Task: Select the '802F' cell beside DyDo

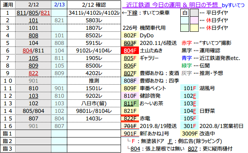Action: 130,35
